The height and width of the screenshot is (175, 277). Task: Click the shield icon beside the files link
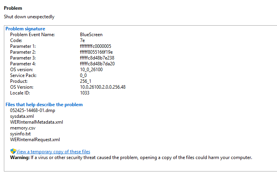(13, 151)
